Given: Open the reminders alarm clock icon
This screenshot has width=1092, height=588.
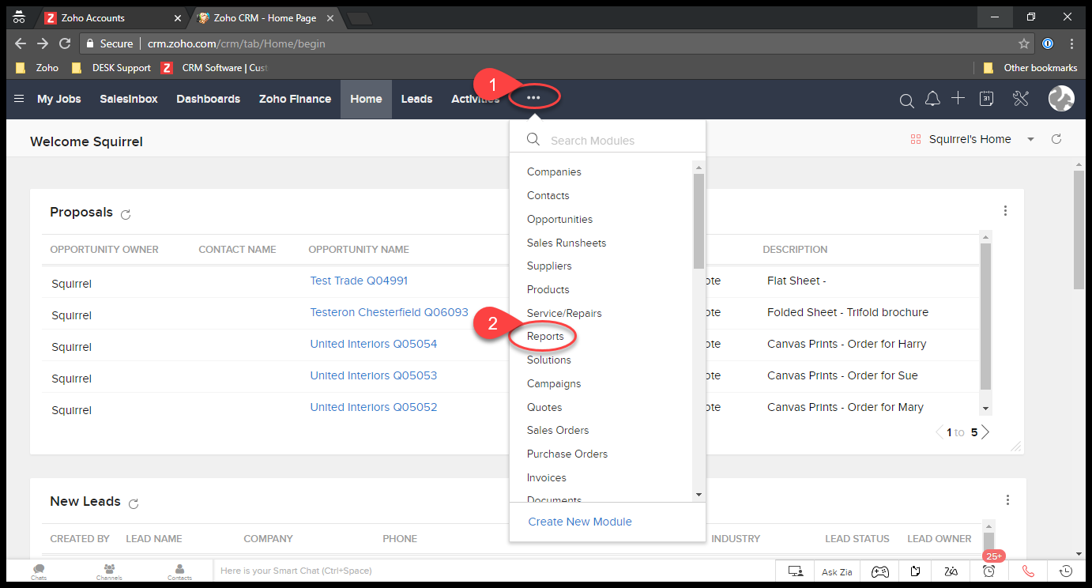Looking at the screenshot, I should pyautogui.click(x=988, y=571).
